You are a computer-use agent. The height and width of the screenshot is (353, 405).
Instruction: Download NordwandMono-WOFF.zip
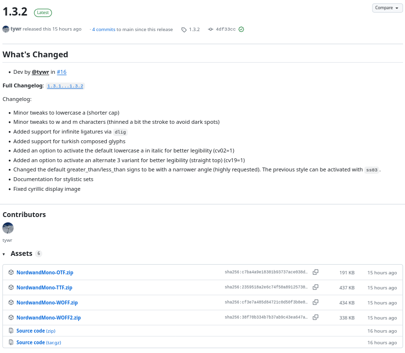point(47,303)
